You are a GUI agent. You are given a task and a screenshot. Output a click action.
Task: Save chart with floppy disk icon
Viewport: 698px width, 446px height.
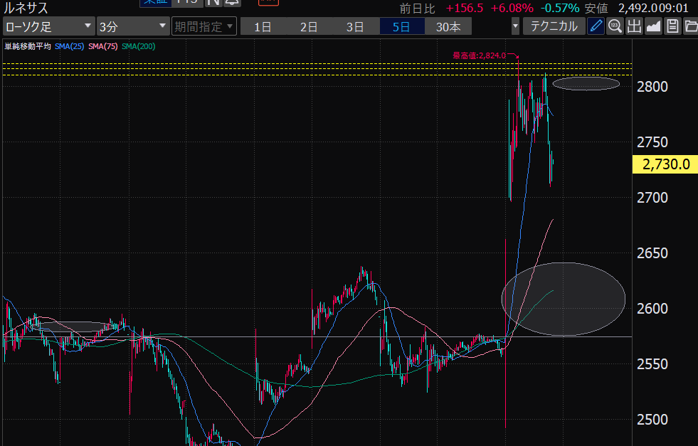pos(672,27)
